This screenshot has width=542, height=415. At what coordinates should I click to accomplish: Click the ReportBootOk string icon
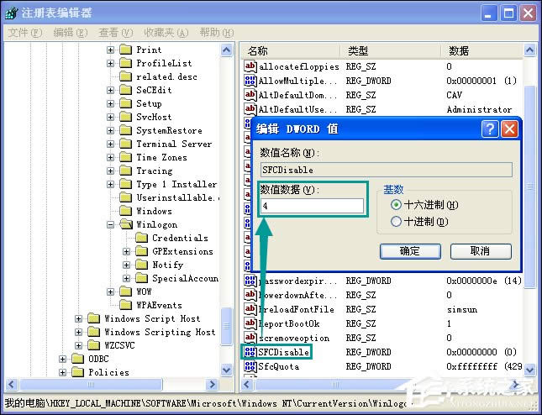click(x=250, y=323)
